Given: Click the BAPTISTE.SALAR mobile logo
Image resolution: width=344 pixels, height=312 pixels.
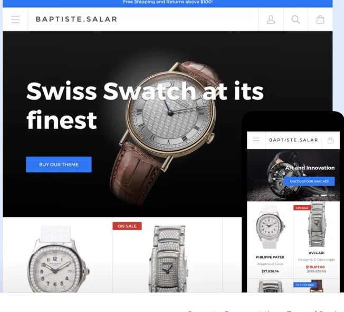Looking at the screenshot, I should [x=293, y=140].
